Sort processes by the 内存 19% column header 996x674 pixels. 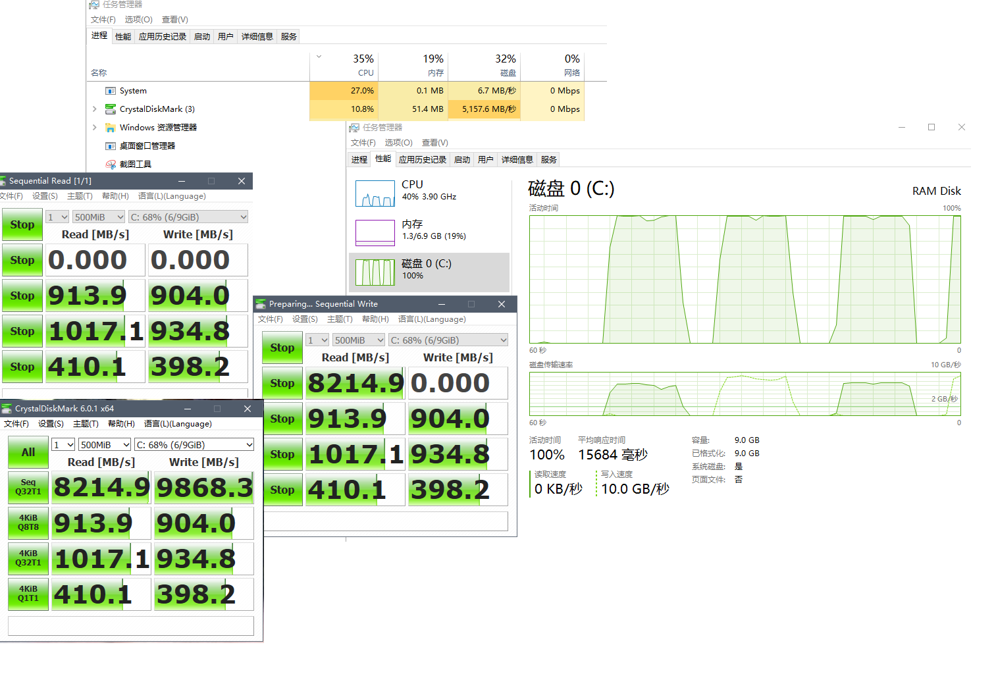coord(413,66)
